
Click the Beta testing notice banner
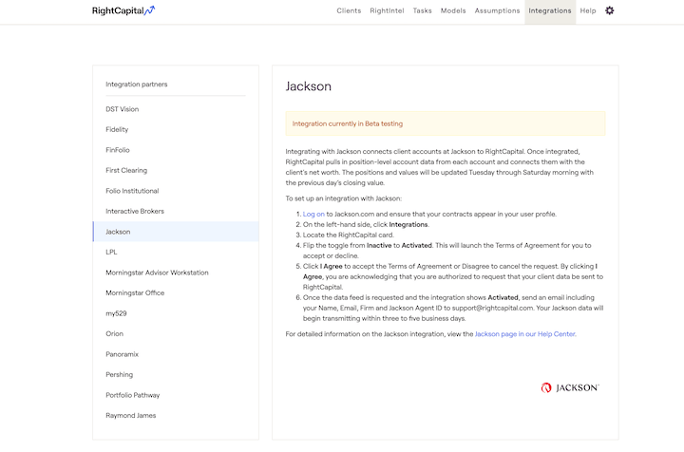(446, 123)
